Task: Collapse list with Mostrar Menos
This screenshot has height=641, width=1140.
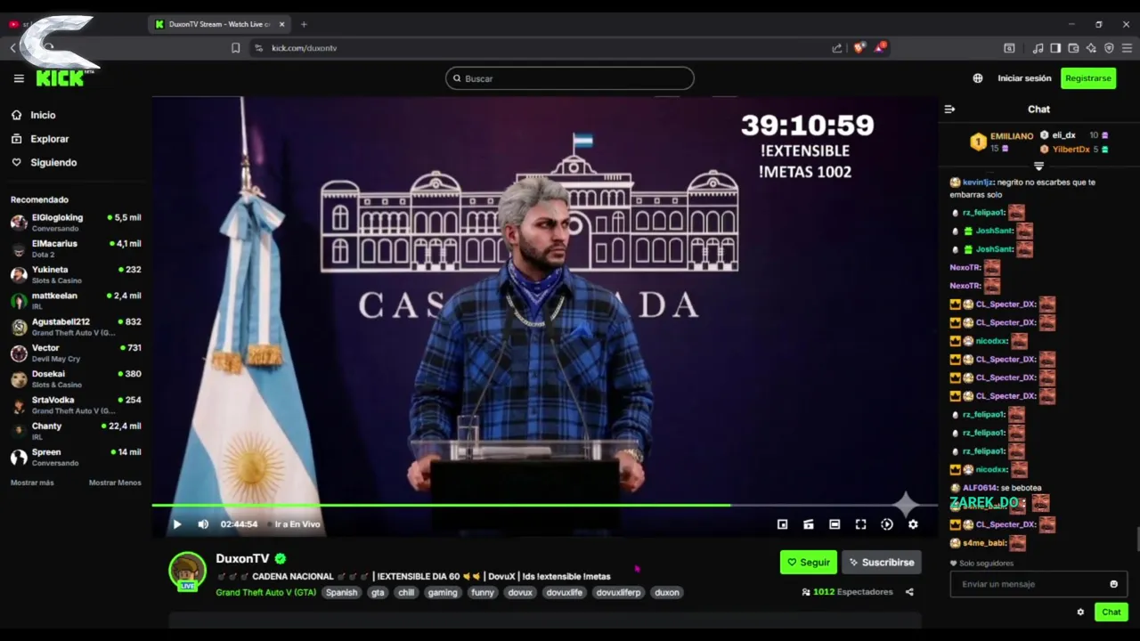Action: point(115,483)
